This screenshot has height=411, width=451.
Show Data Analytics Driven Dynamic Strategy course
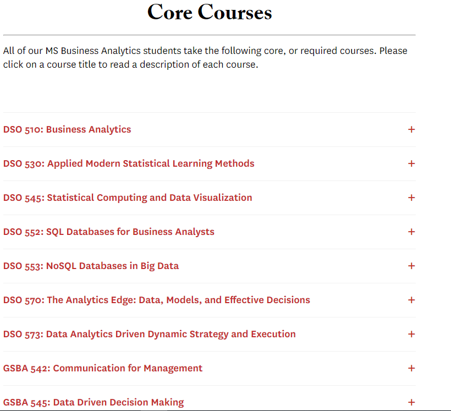click(149, 334)
